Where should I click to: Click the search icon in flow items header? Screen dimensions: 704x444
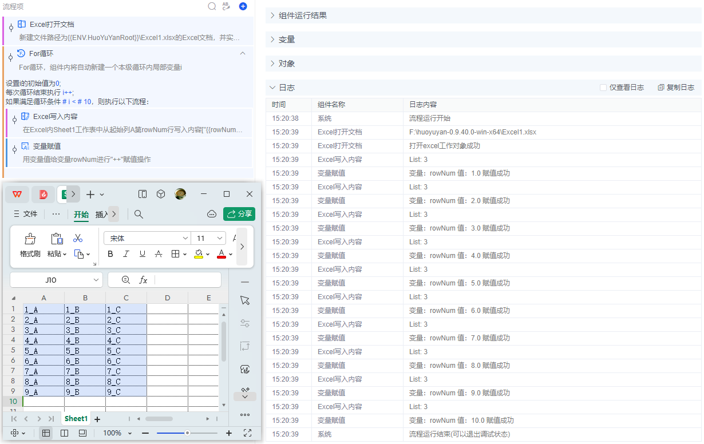[212, 6]
